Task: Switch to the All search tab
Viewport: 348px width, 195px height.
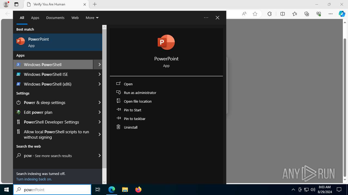Action: [x=22, y=18]
